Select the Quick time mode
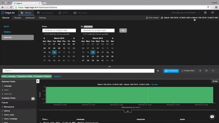The width and height of the screenshot is (219, 123). pos(6,26)
